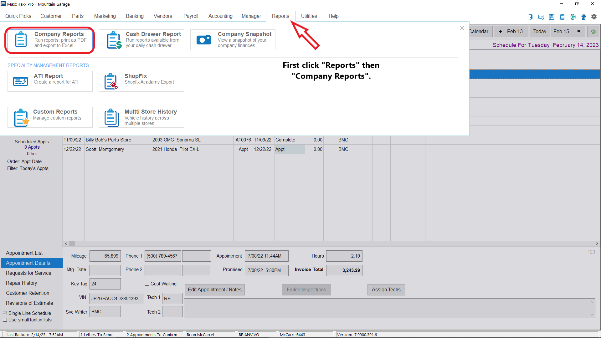This screenshot has width=601, height=338.
Task: Click the Promised date field
Action: 267,270
